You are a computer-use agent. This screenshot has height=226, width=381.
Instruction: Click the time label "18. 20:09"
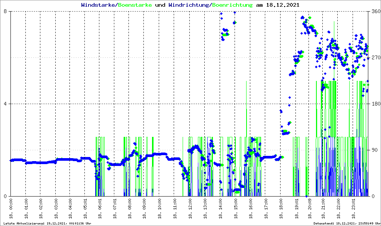point(310,208)
